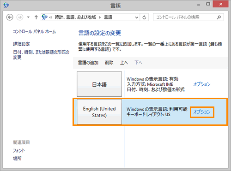The width and height of the screenshot is (231, 171).
Task: Expand the address bar history dropdown
Action: tap(136, 18)
